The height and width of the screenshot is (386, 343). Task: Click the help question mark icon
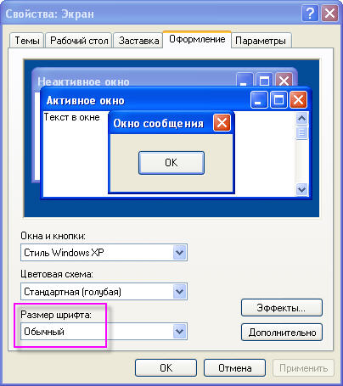click(x=310, y=14)
